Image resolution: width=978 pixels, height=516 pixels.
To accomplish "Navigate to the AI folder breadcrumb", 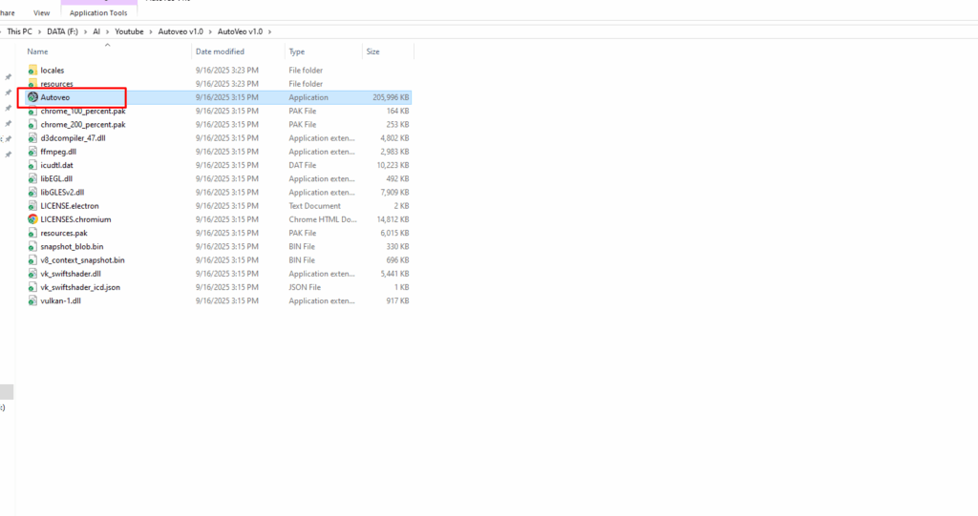I will point(96,31).
